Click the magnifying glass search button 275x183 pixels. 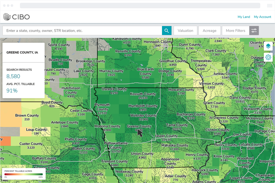[167, 31]
